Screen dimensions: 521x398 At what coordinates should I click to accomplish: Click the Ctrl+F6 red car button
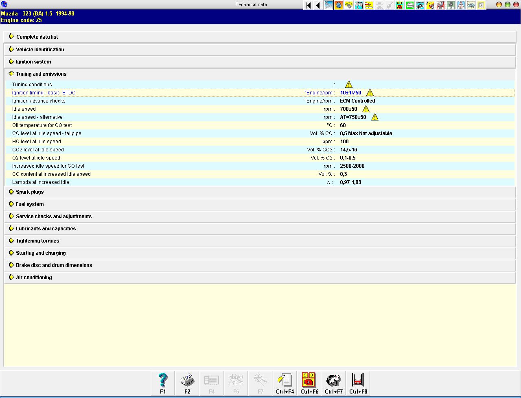click(x=309, y=383)
